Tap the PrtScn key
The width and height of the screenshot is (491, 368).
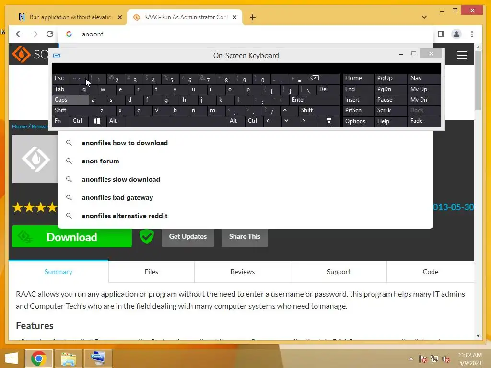coord(358,110)
